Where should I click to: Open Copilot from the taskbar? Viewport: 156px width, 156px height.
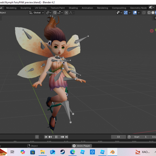click(23, 152)
